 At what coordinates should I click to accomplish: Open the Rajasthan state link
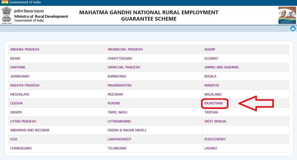(213, 103)
